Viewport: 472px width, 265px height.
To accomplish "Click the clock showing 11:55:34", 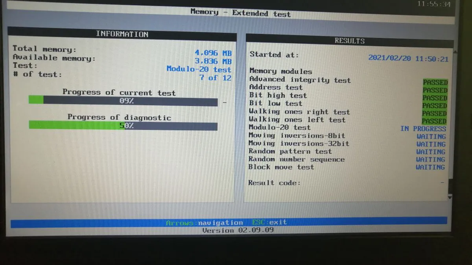I will 434,4.
